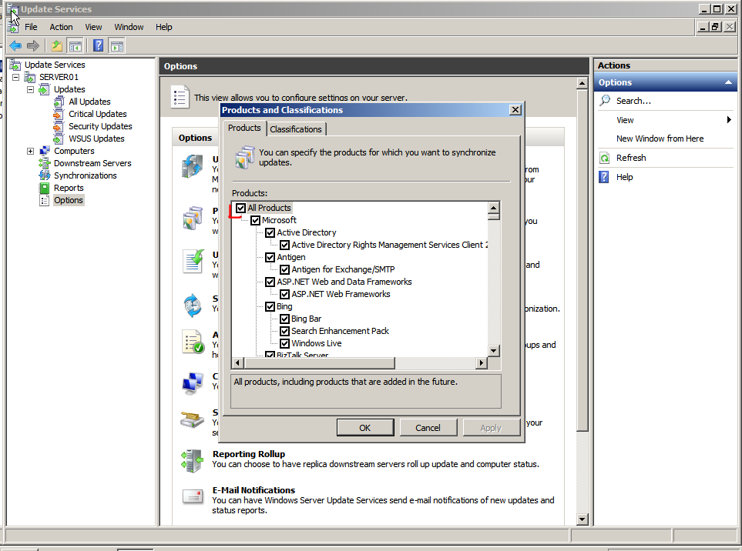Toggle the Show/Hide Action Pane icon
Viewport: 742px width, 551px height.
pyautogui.click(x=117, y=46)
